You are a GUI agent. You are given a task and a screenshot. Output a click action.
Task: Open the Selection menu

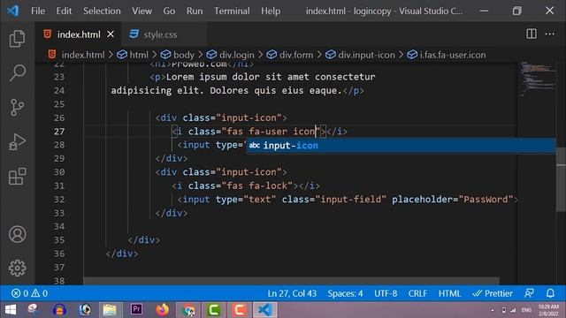click(102, 11)
